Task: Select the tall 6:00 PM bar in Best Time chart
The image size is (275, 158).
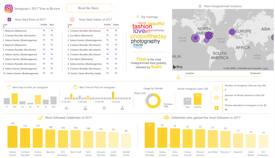Action: coord(113,96)
